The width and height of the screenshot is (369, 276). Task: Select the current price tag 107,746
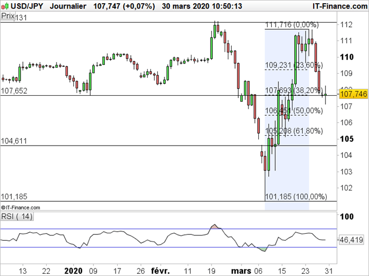click(x=353, y=94)
